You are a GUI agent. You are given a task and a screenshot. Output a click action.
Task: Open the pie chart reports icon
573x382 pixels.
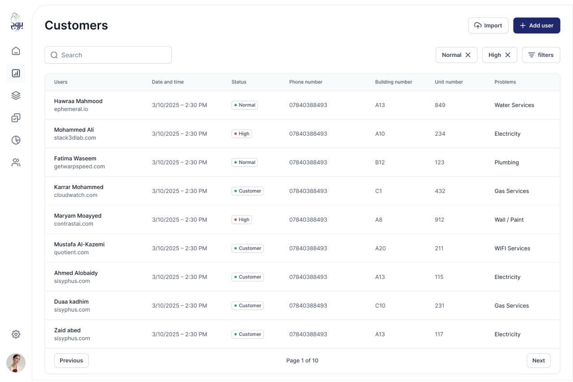pyautogui.click(x=16, y=140)
